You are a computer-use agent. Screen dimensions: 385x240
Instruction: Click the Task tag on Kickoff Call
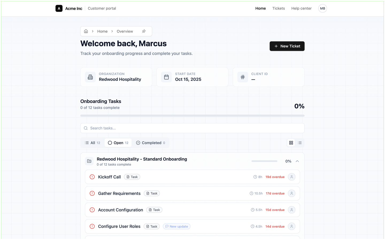[x=132, y=177]
